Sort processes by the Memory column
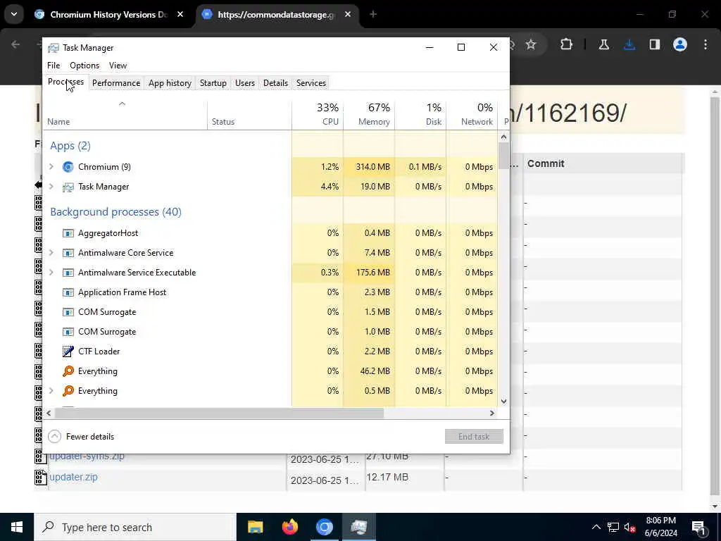 [369, 114]
